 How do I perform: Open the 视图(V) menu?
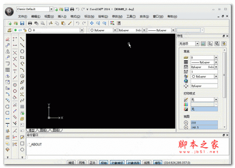pos(49,16)
